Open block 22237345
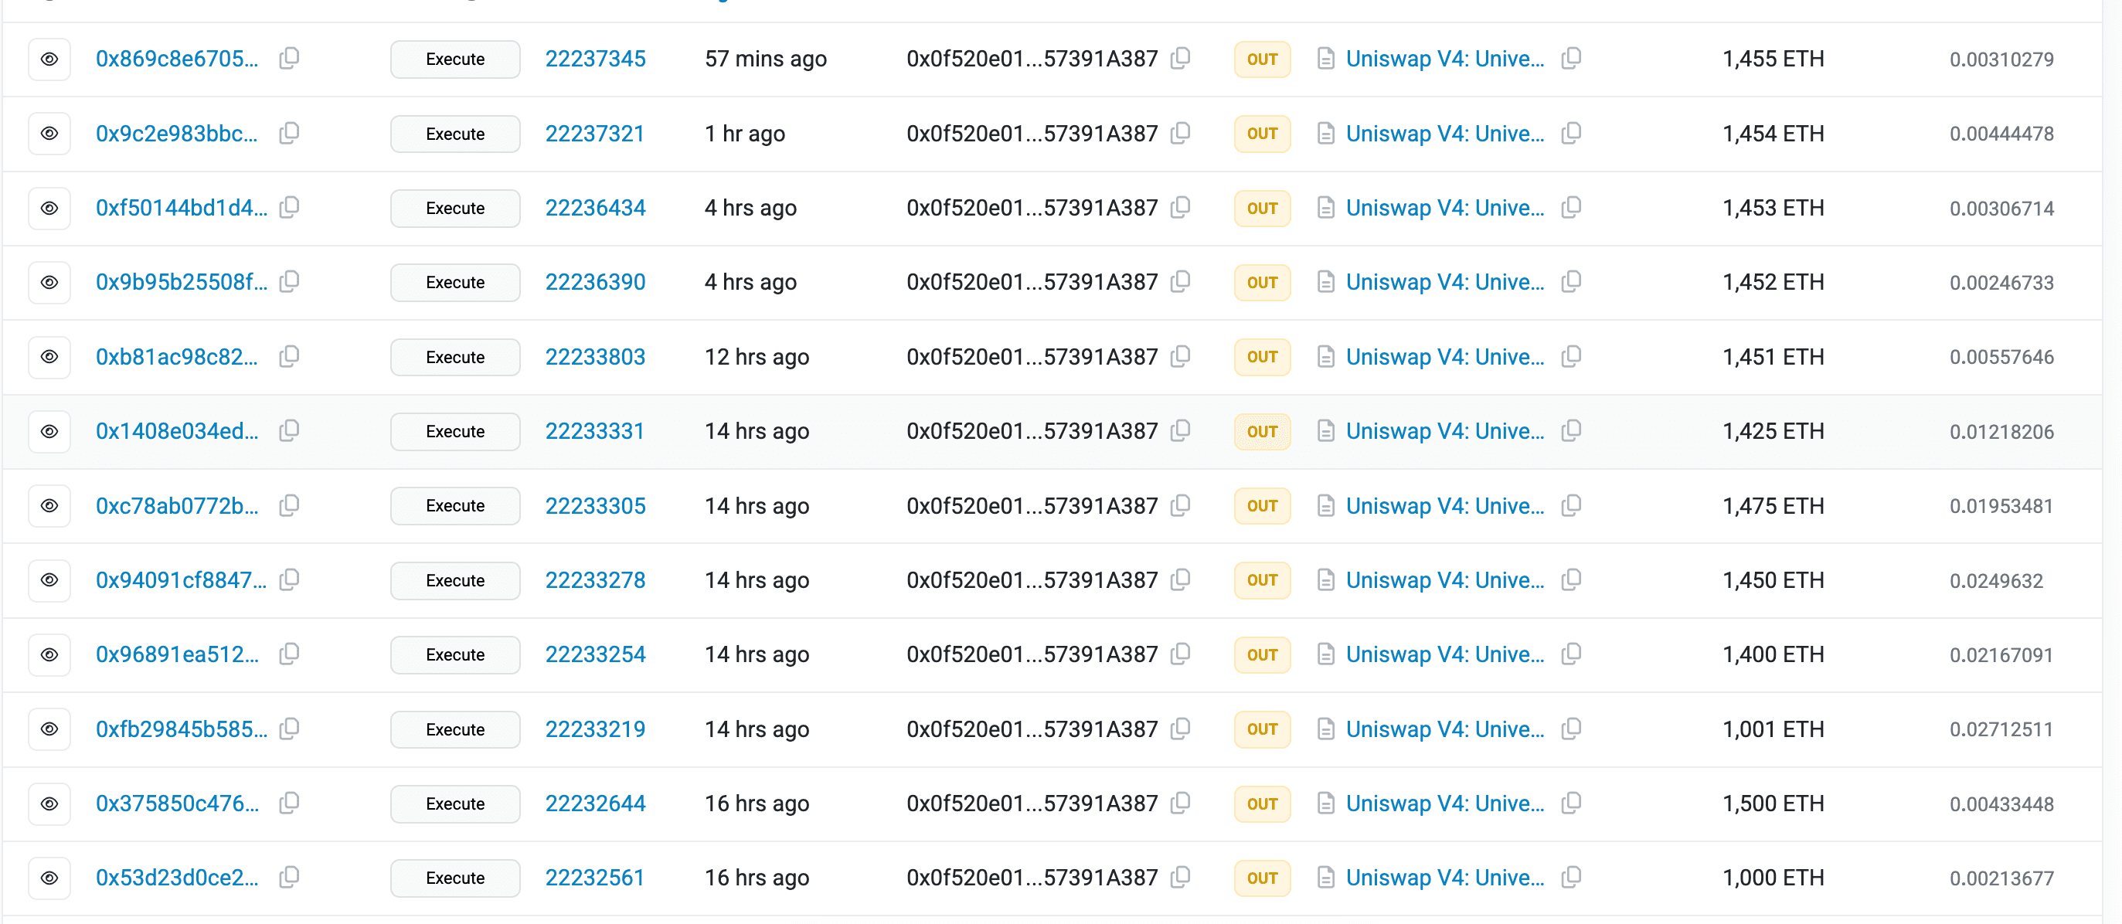The width and height of the screenshot is (2122, 924). coord(595,59)
